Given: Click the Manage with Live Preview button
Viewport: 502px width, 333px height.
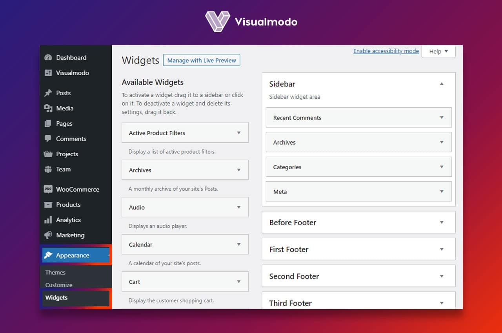Looking at the screenshot, I should [x=201, y=60].
